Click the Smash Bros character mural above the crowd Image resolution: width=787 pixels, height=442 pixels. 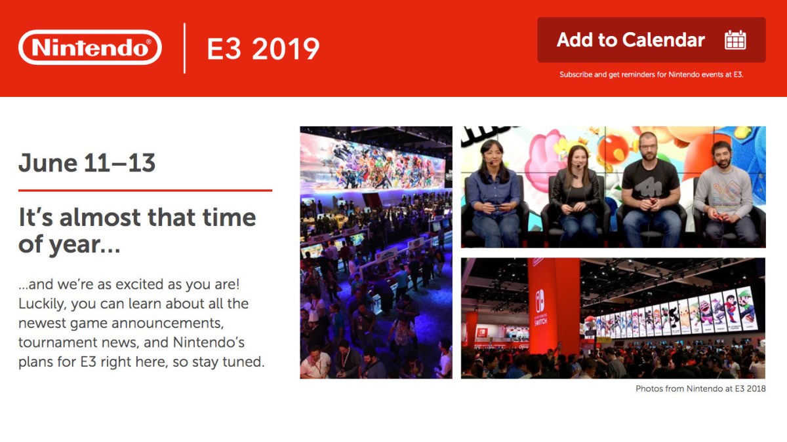click(x=376, y=162)
